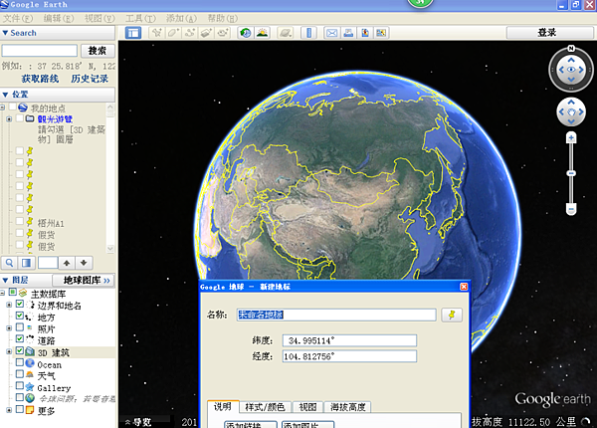
Task: Open the 视图 menu
Action: (x=99, y=18)
